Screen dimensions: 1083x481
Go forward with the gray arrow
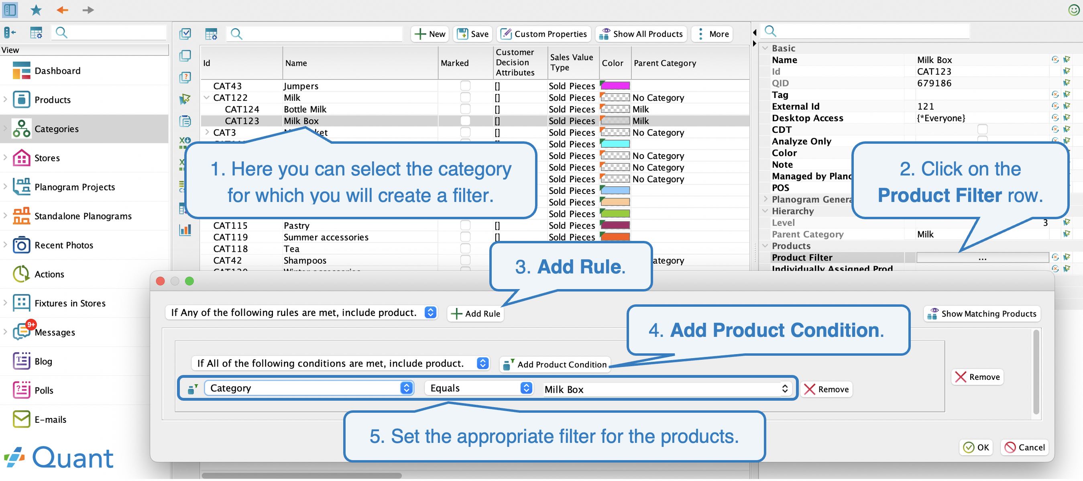click(88, 10)
